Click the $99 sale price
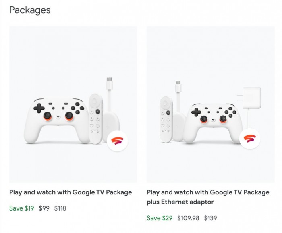 (44, 208)
